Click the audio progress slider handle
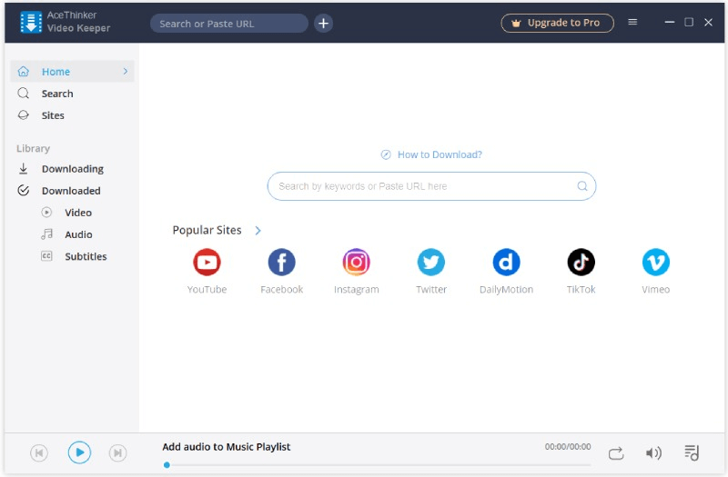Screen dimensions: 728x477 (x=167, y=465)
